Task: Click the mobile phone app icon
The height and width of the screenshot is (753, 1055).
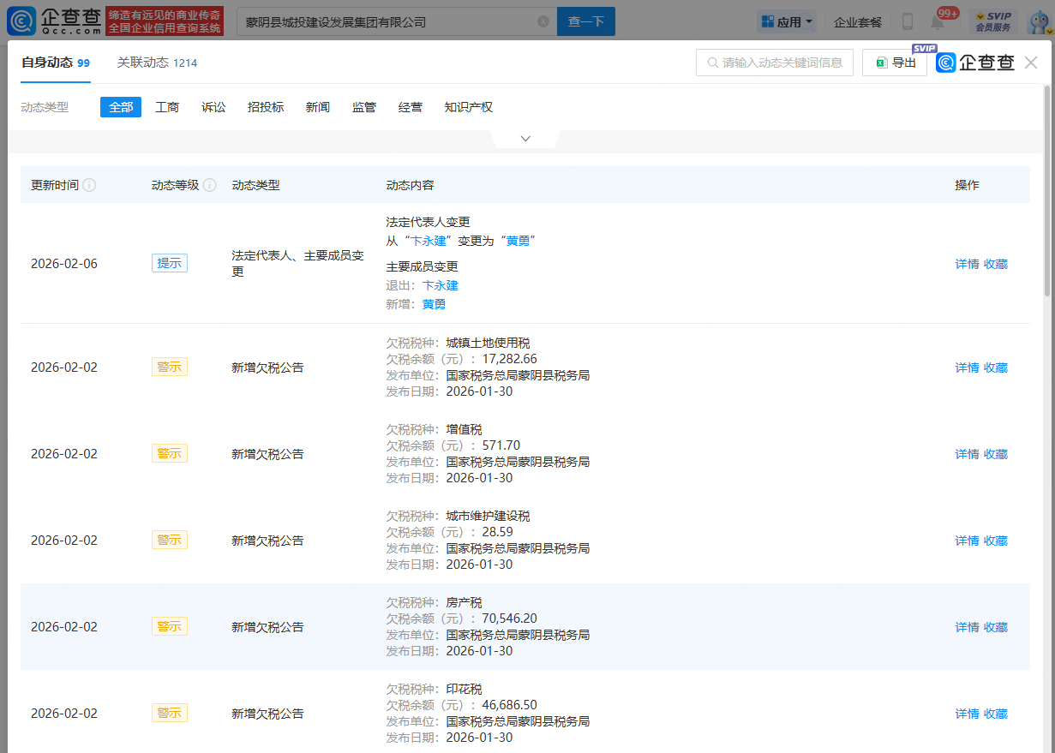Action: (x=908, y=21)
